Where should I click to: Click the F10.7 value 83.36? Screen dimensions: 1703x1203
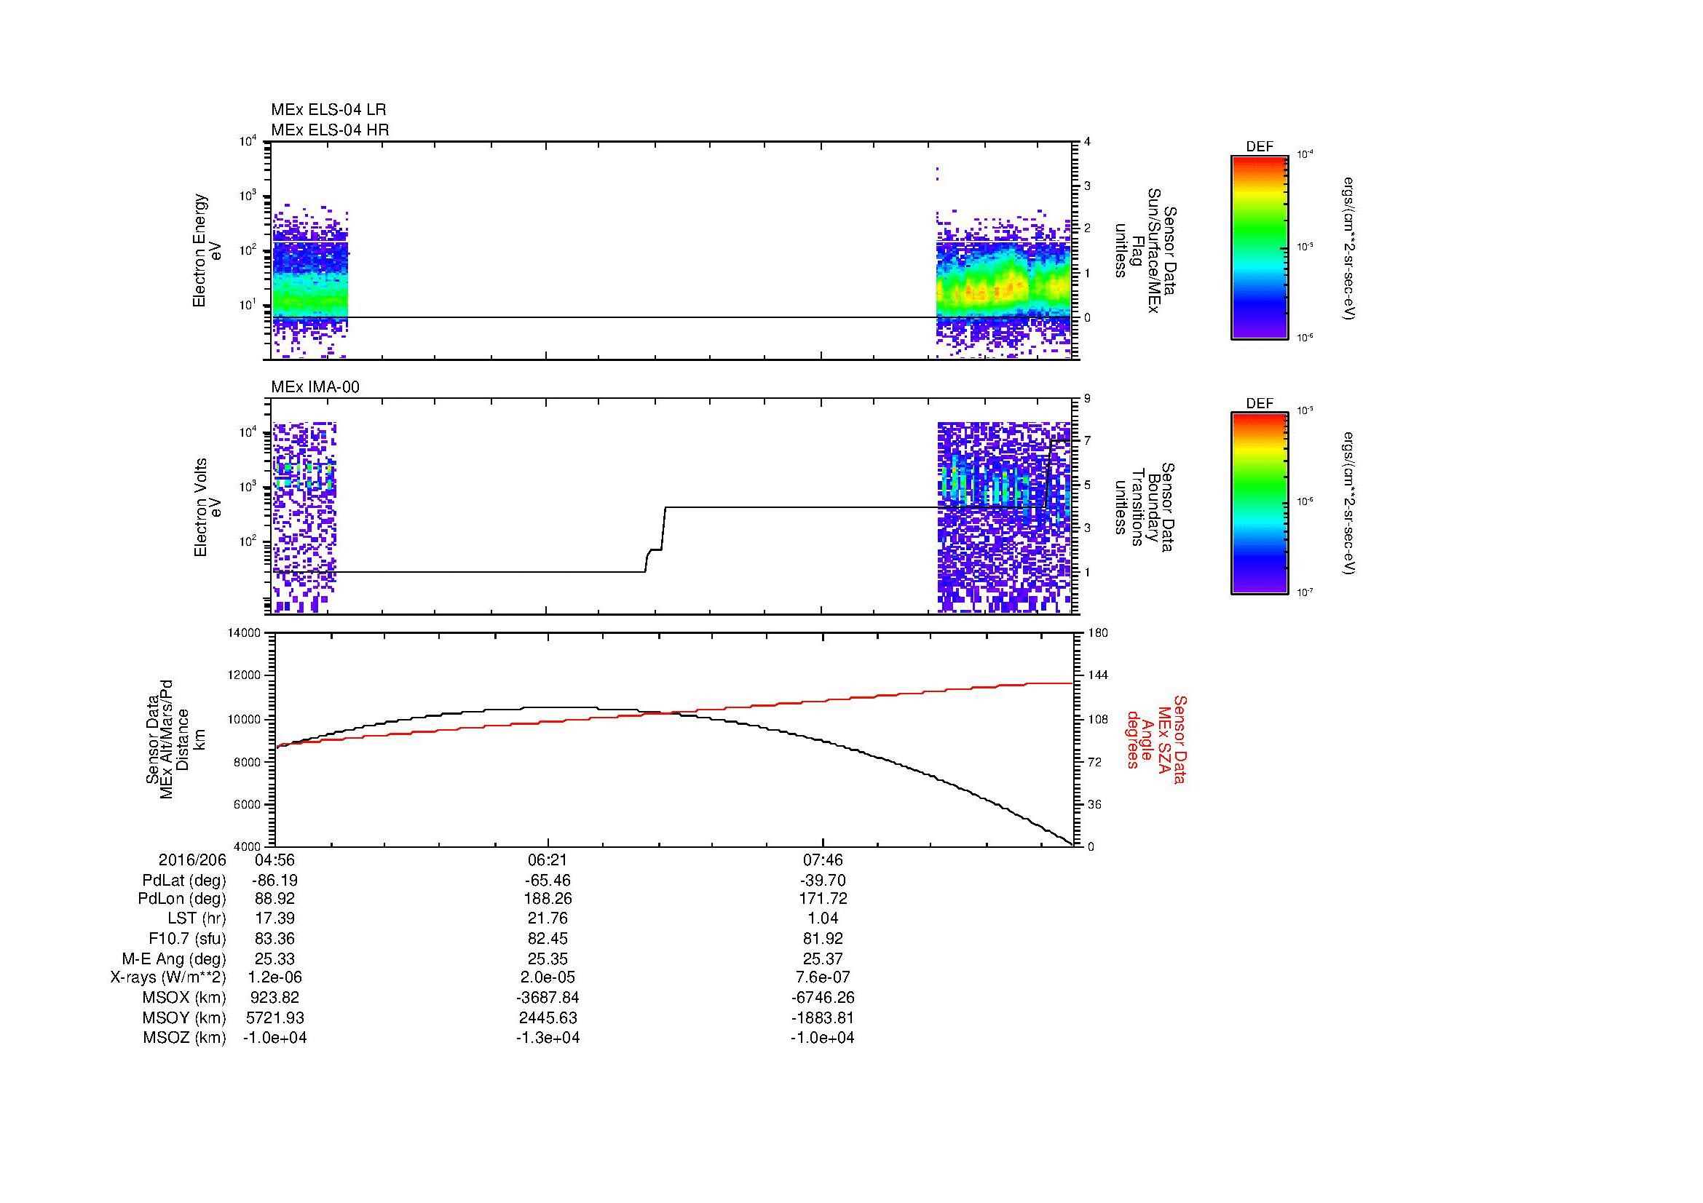(x=274, y=938)
